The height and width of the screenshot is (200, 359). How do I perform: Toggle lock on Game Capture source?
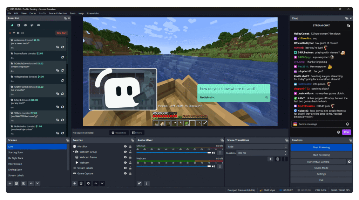pos(130,173)
